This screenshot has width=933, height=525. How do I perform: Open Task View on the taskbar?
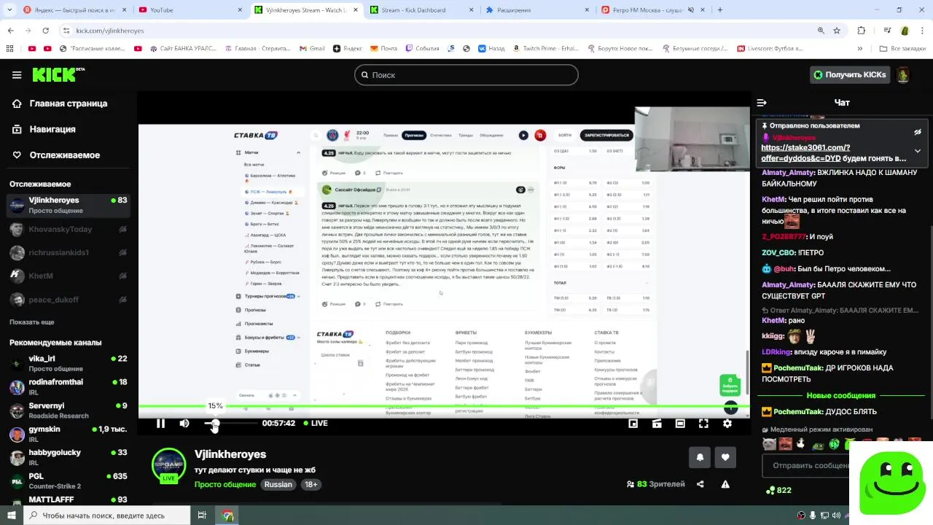click(x=203, y=516)
